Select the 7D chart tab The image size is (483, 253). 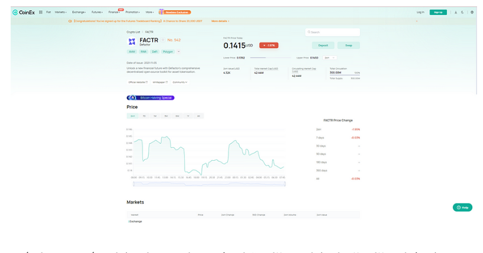[x=144, y=116]
